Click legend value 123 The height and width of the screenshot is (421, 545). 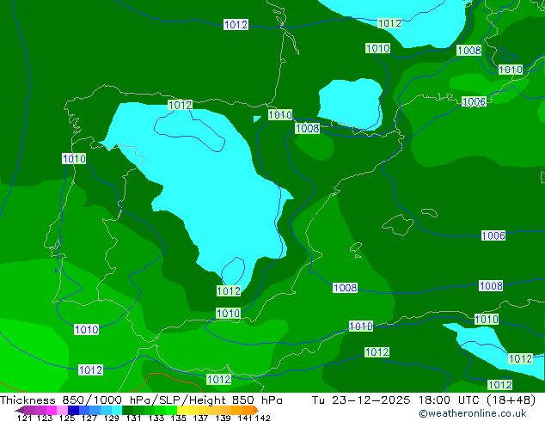coord(45,418)
